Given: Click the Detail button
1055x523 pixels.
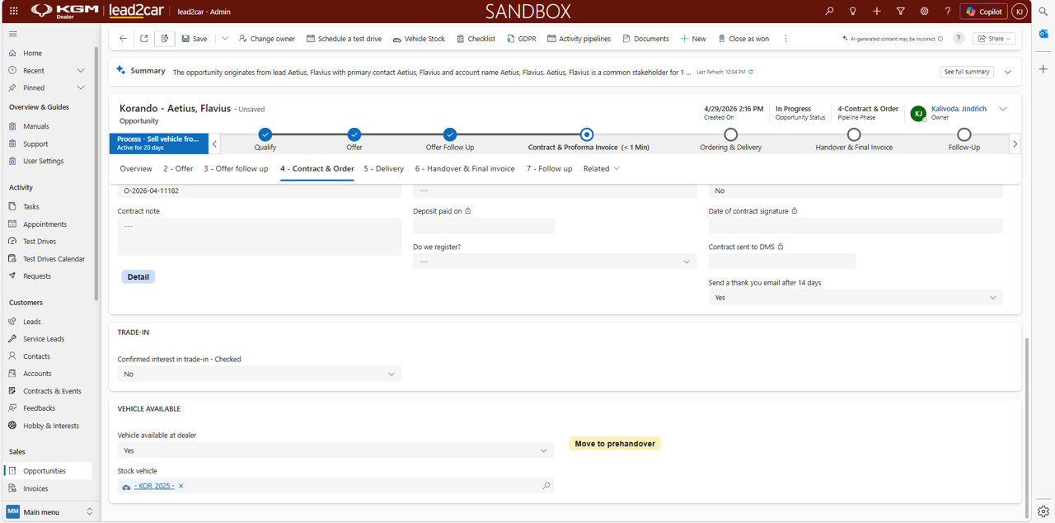Looking at the screenshot, I should click(x=138, y=277).
